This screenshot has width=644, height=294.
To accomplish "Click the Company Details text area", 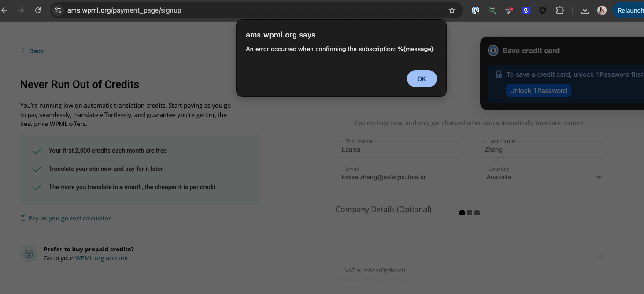I will tap(469, 241).
